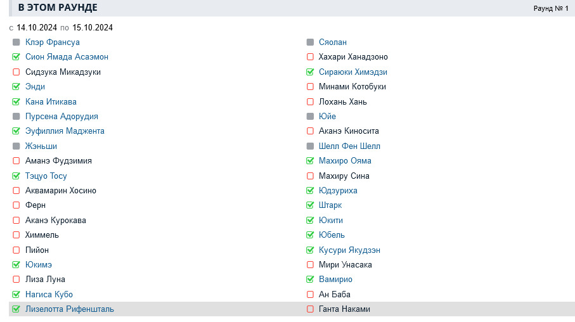This screenshot has height=322, width=575.
Task: Click the gray square icon beside Клэр Франсуа
Action: [16, 42]
